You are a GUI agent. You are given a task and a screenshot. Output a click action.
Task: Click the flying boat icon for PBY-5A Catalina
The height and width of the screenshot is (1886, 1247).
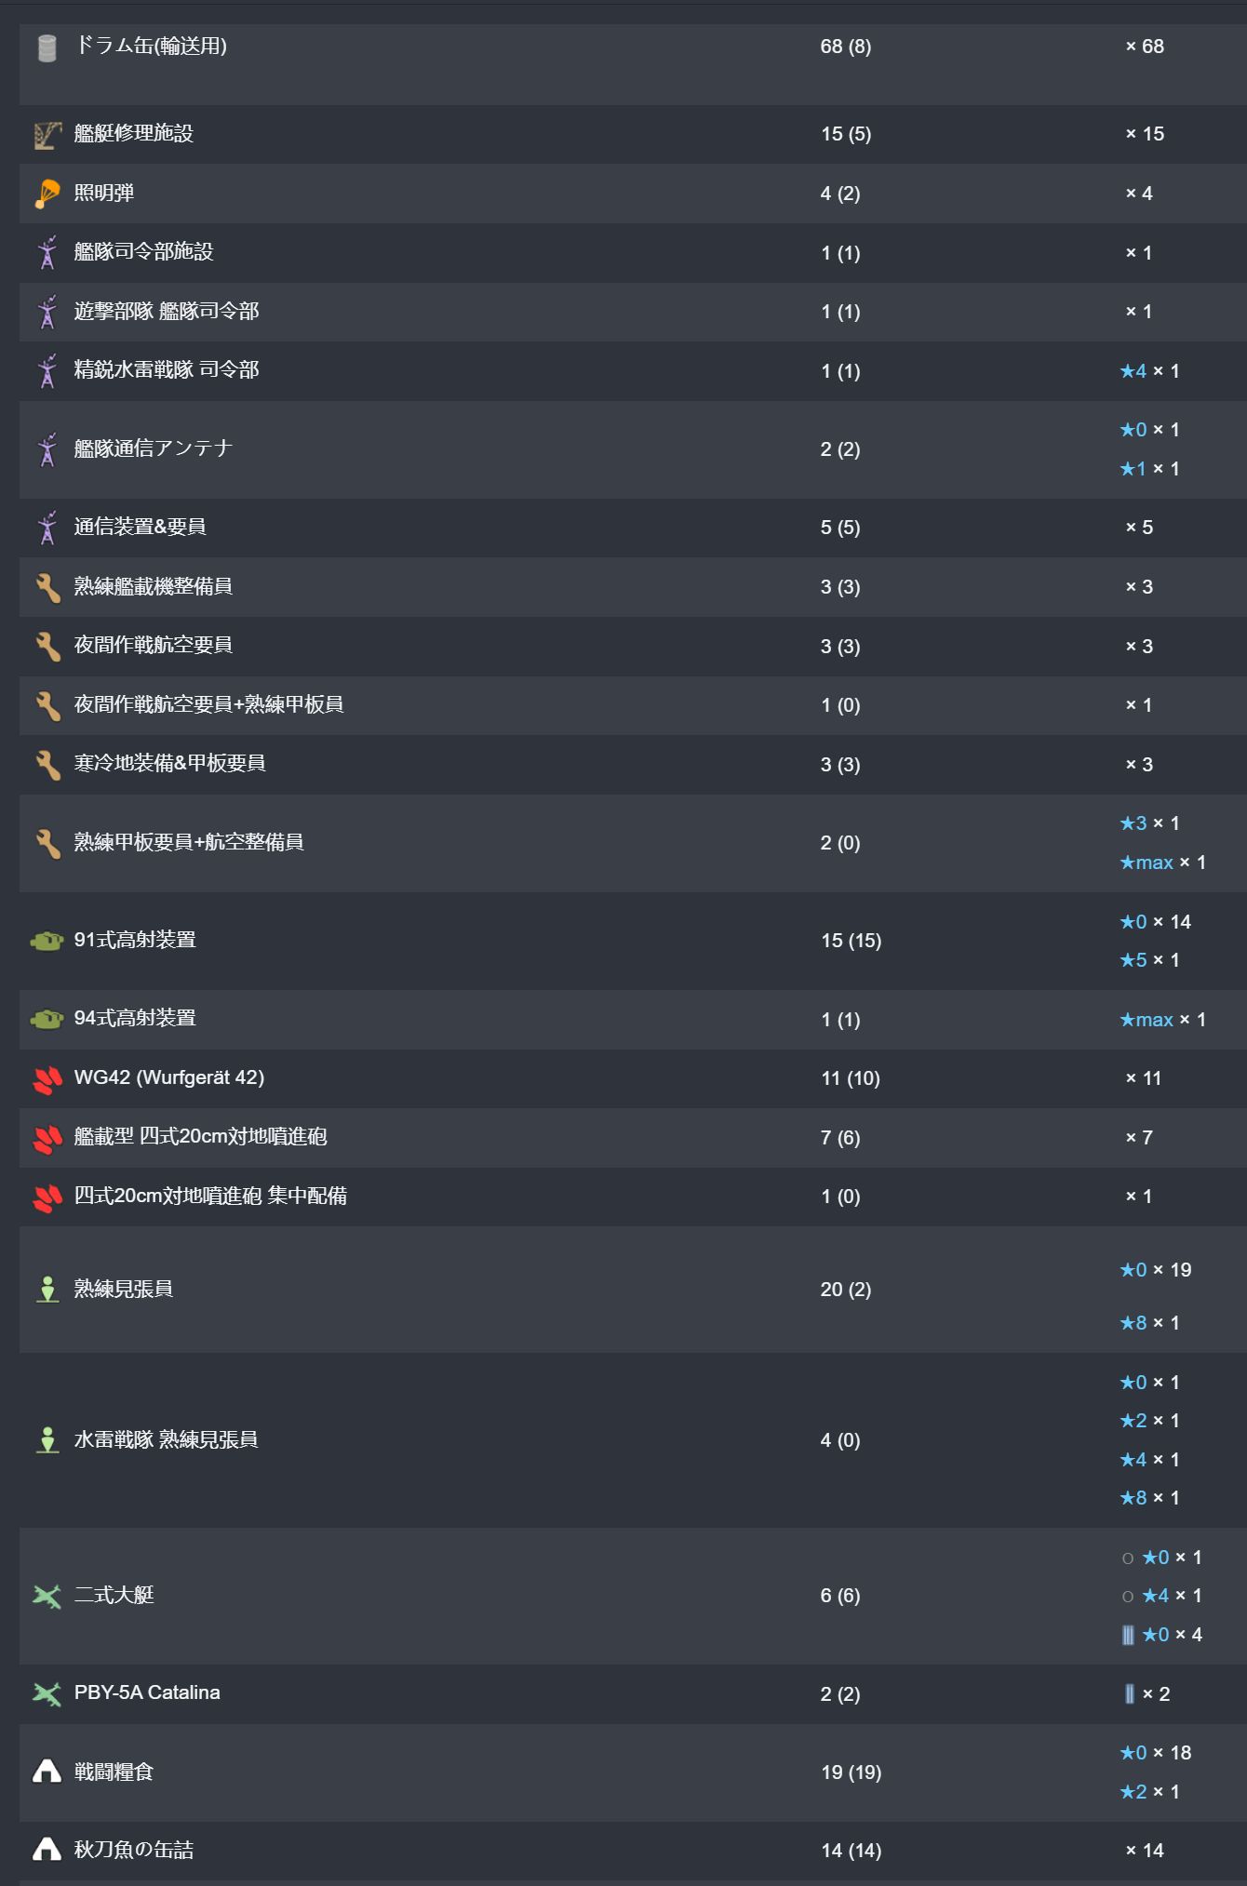[x=47, y=1694]
